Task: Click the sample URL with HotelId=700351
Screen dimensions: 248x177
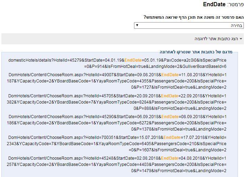Action: click(117, 144)
